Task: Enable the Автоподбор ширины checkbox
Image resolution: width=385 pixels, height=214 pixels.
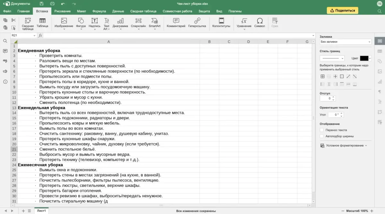Action: click(322, 136)
